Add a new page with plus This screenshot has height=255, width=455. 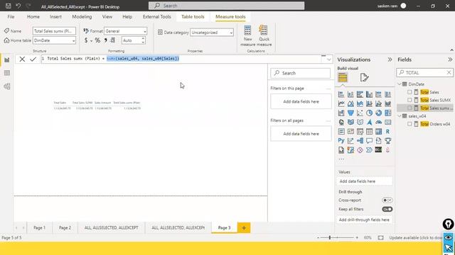[244, 228]
